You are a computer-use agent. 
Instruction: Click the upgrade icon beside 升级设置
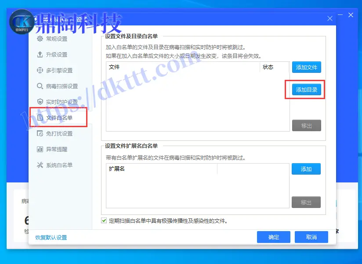coord(40,54)
